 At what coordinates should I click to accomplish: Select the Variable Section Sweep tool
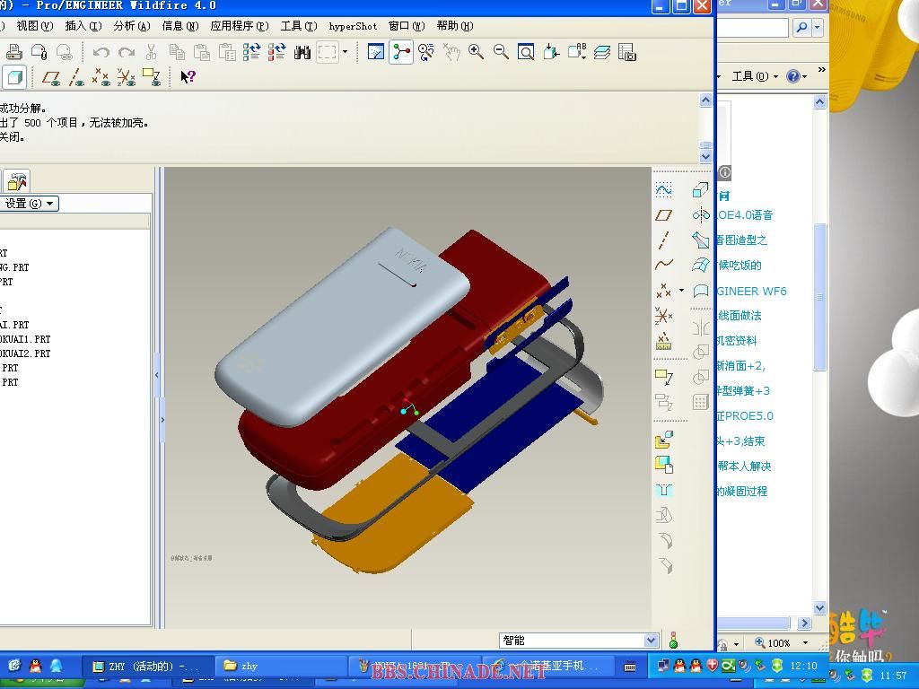(700, 240)
